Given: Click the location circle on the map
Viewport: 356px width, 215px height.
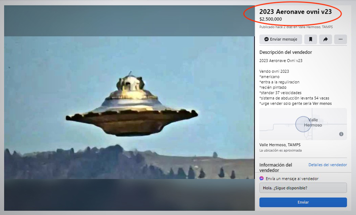Looking at the screenshot, I should [x=303, y=124].
